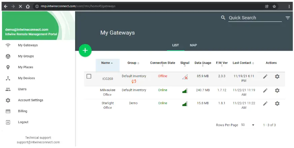This screenshot has width=294, height=148.
Task: Click the 240.7 MB data usage
Action: 203,90
